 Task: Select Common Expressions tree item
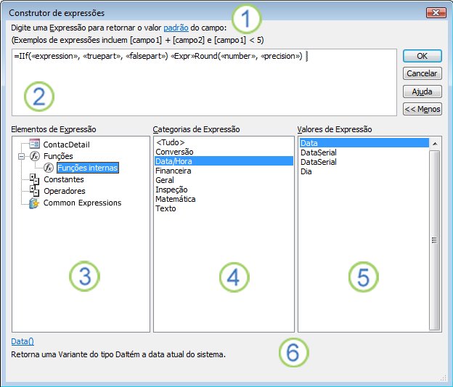click(82, 203)
